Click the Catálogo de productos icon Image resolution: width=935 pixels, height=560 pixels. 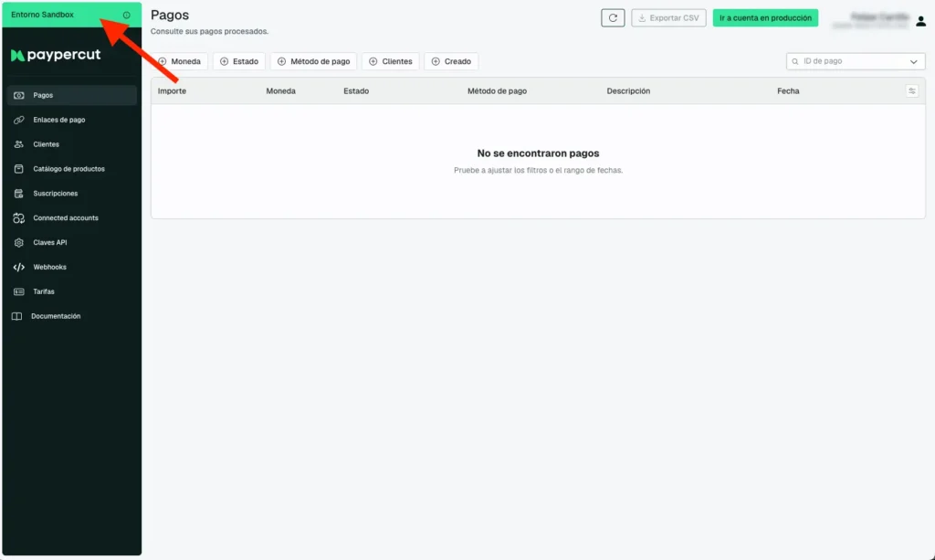(x=18, y=169)
